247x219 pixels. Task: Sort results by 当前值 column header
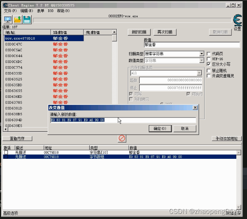pyautogui.click(x=67, y=32)
